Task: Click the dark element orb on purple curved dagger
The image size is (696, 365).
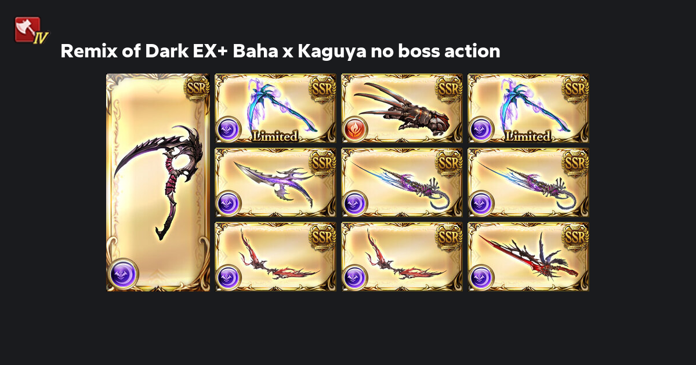Action: pyautogui.click(x=228, y=203)
